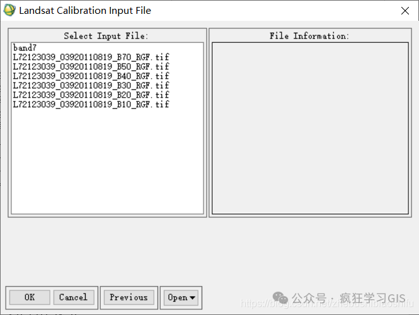The width and height of the screenshot is (419, 315).
Task: Select the B50_RGF.tif file
Action: pyautogui.click(x=91, y=67)
